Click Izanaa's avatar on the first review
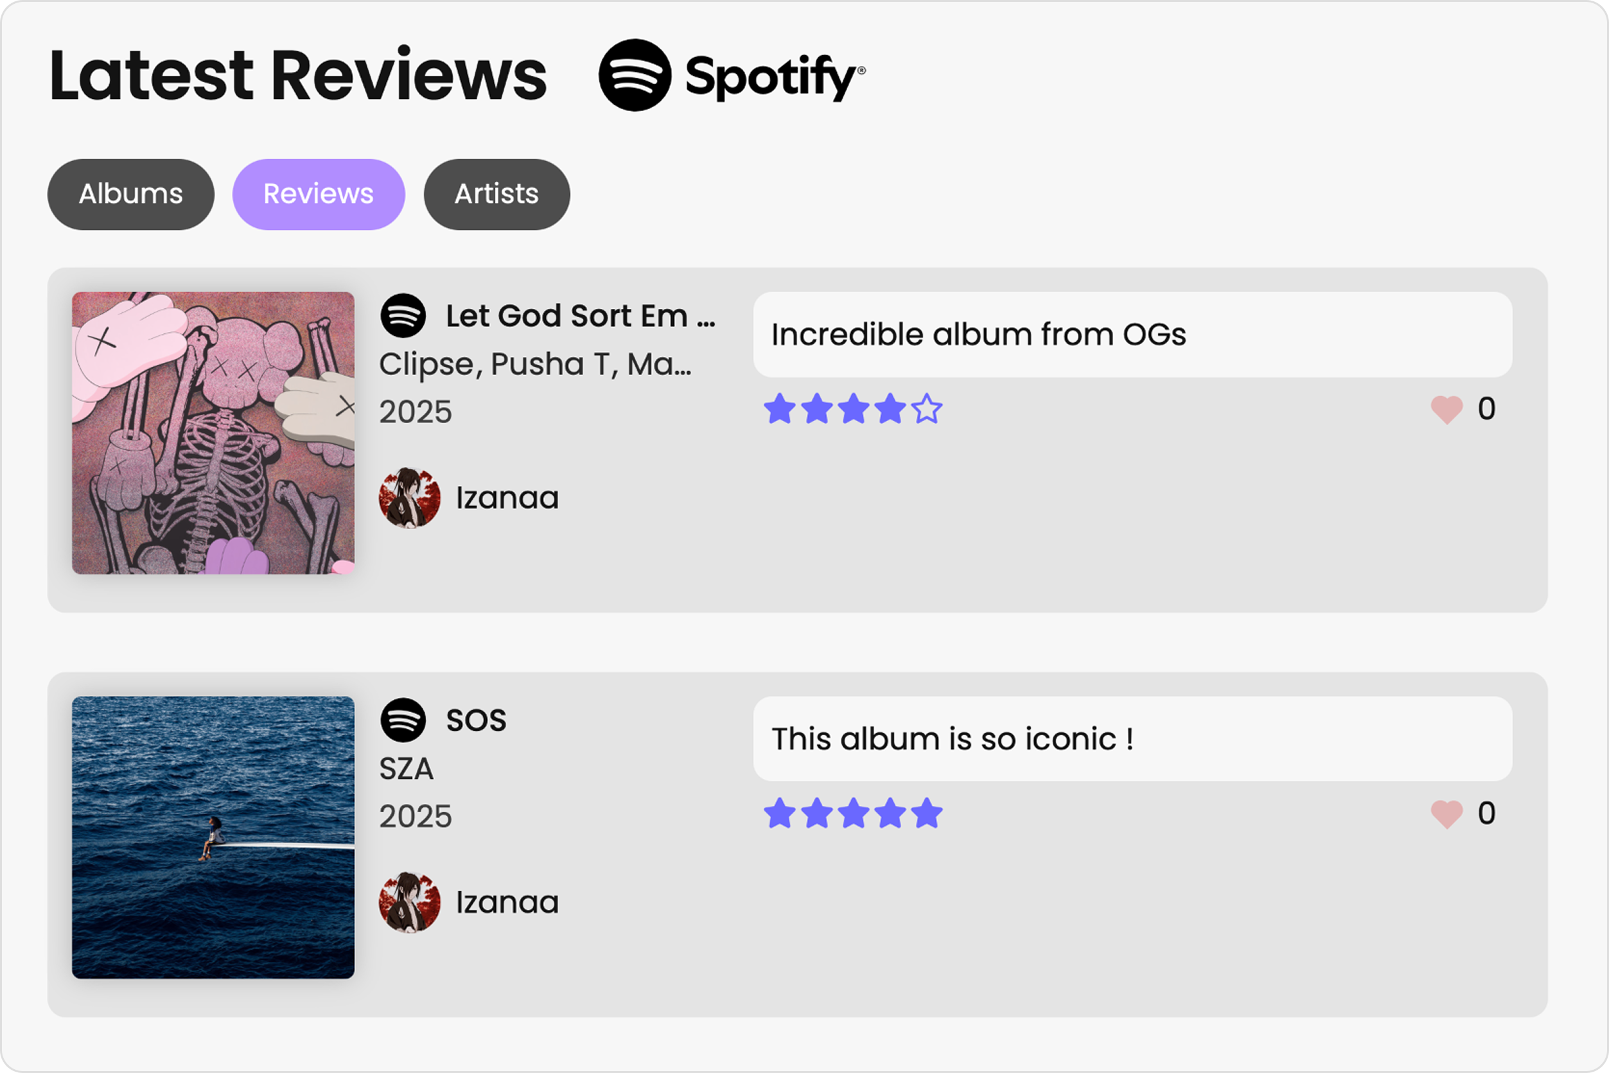Image resolution: width=1609 pixels, height=1073 pixels. click(410, 498)
